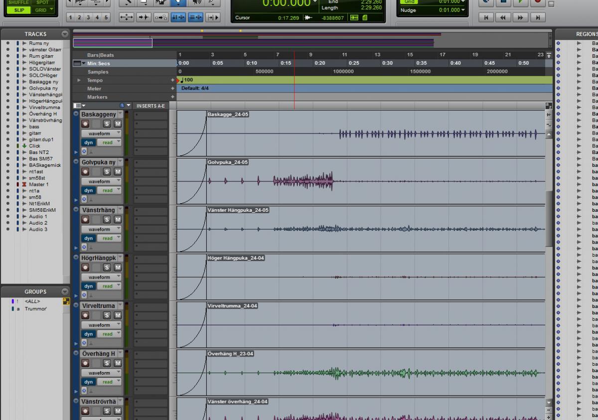
Task: Enable SLIP edit mode
Action: 19,10
